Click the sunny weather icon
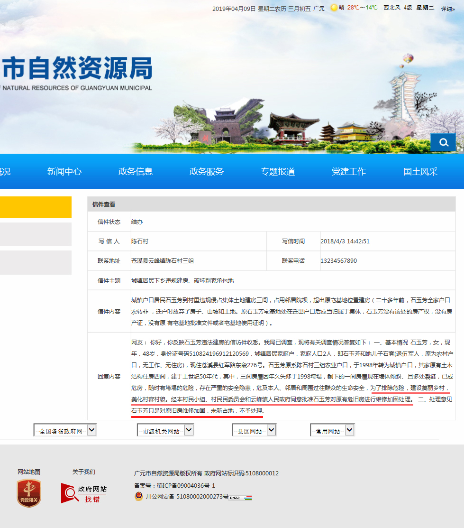The height and width of the screenshot is (528, 464). 334,8
